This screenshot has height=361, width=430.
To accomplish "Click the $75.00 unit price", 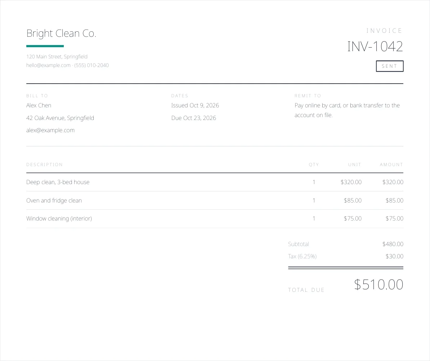I will [x=353, y=218].
